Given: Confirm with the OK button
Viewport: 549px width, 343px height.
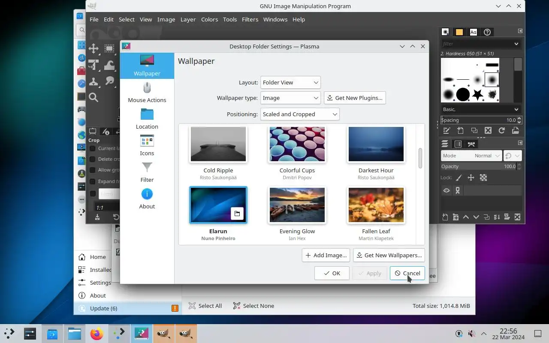Looking at the screenshot, I should pos(332,273).
